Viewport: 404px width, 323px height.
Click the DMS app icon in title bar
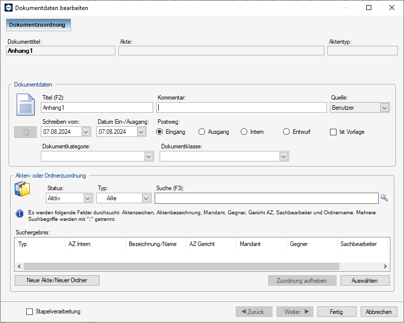(x=9, y=8)
